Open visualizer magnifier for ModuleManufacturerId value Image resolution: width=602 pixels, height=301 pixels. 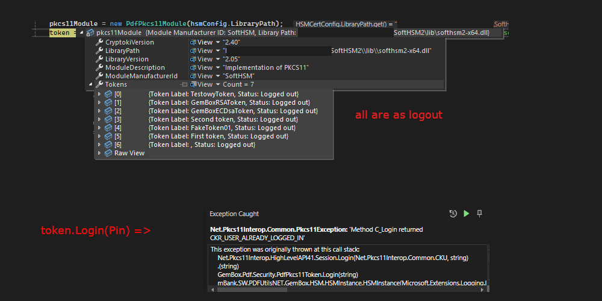click(193, 76)
